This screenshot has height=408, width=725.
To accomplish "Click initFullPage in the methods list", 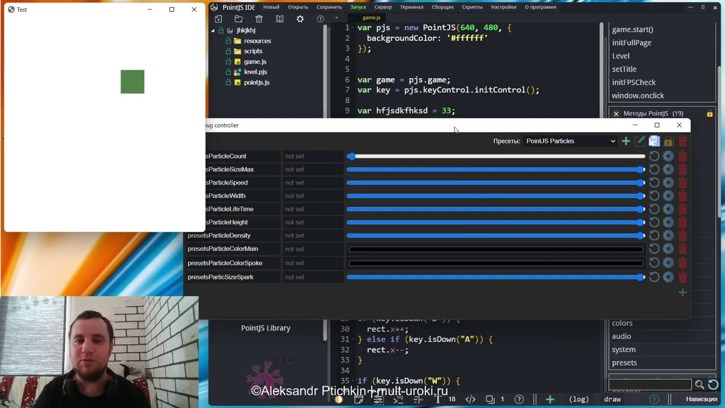I will tap(632, 42).
